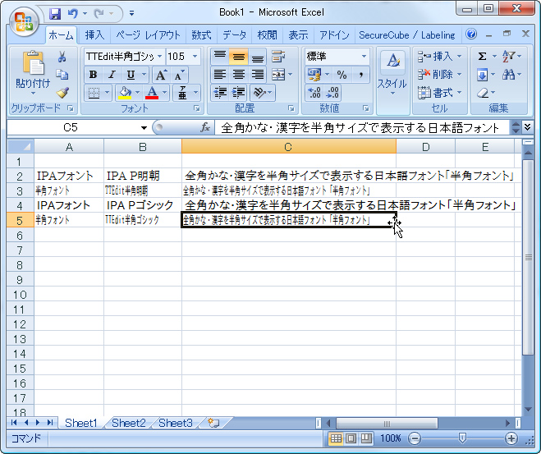The width and height of the screenshot is (541, 454).
Task: Save the workbook from Quick Access toolbar
Action: (x=55, y=13)
